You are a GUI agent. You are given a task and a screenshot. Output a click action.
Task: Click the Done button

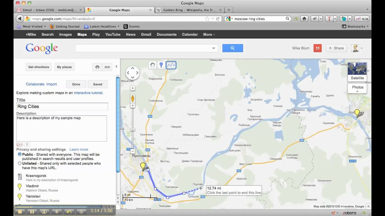(x=76, y=84)
